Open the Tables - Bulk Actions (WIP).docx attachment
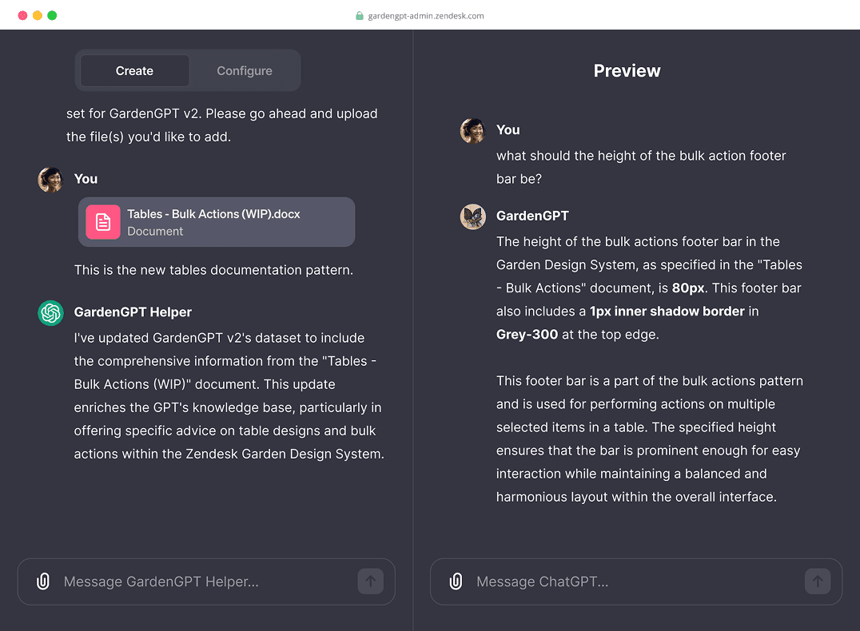 tap(217, 222)
